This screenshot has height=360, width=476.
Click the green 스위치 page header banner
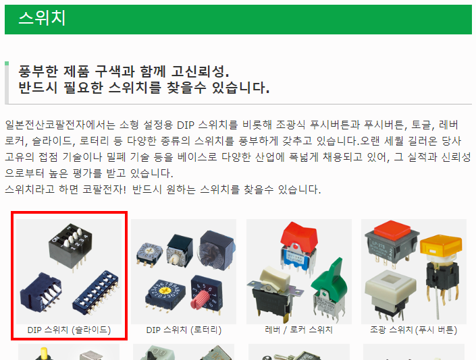238,20
